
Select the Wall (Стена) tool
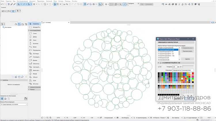click(x=34, y=33)
